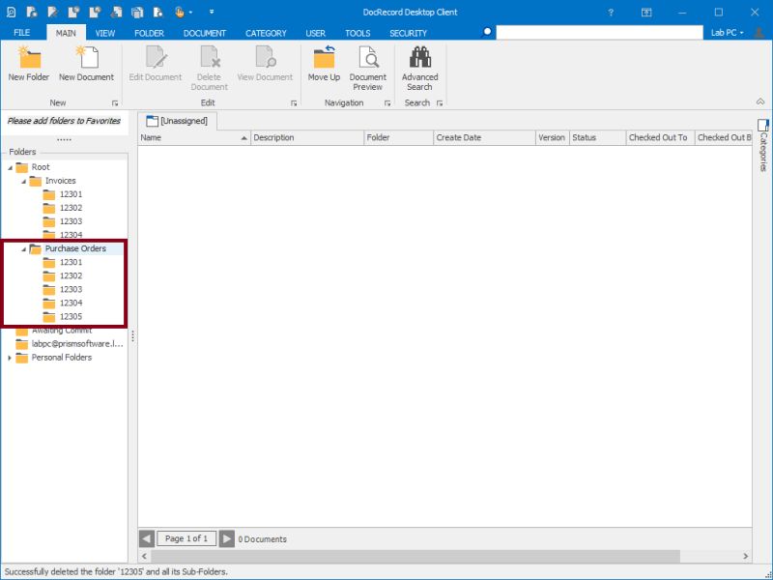The height and width of the screenshot is (580, 773).
Task: Open the Navigation group dialog launcher
Action: tap(387, 103)
